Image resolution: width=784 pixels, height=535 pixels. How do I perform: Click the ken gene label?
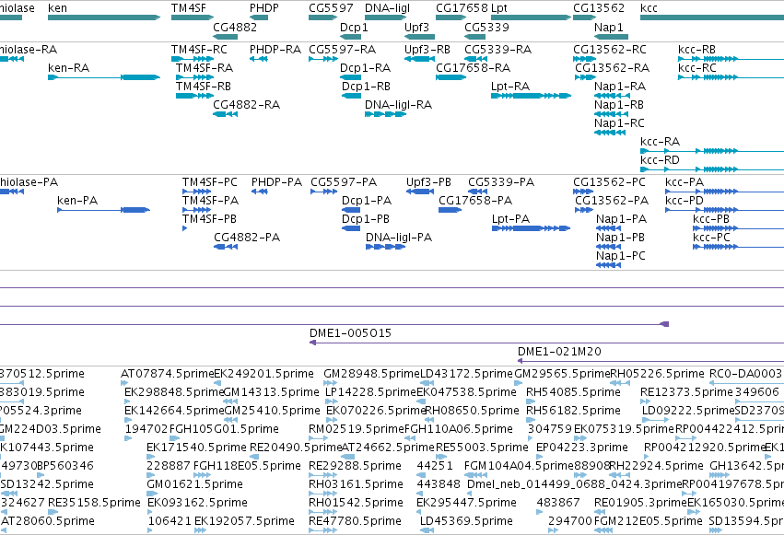[x=57, y=8]
